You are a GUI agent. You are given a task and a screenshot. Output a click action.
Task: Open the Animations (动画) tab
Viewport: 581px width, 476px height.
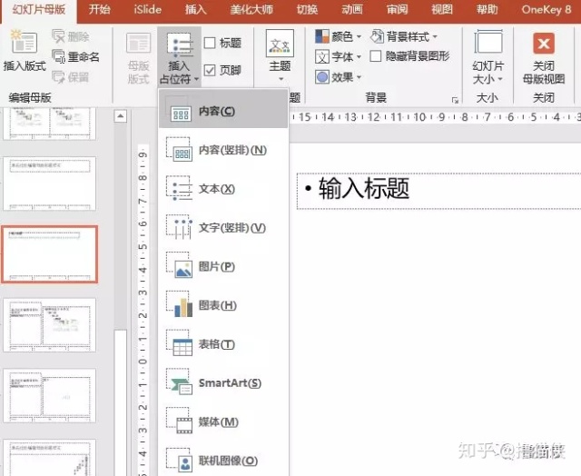tap(352, 10)
